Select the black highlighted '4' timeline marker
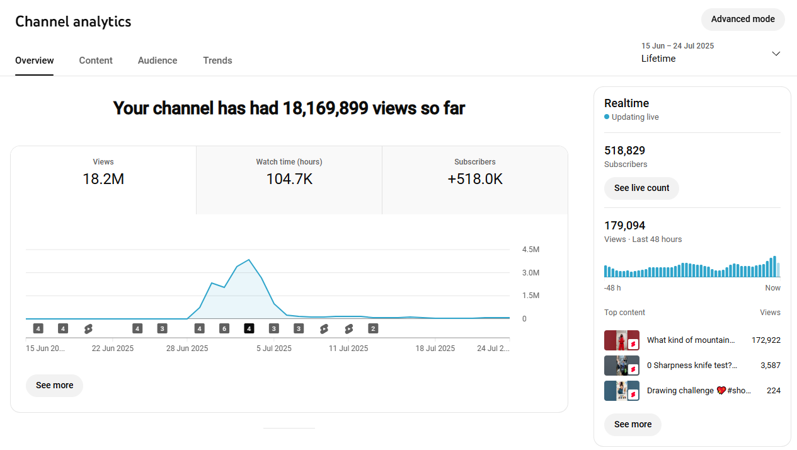The width and height of the screenshot is (797, 450). [249, 328]
